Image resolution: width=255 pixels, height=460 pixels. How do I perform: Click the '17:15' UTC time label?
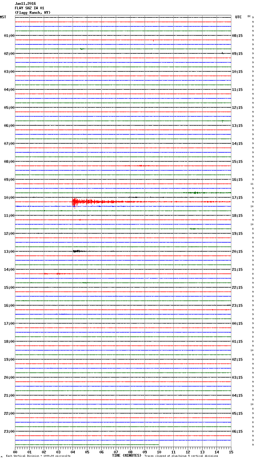pos(237,198)
